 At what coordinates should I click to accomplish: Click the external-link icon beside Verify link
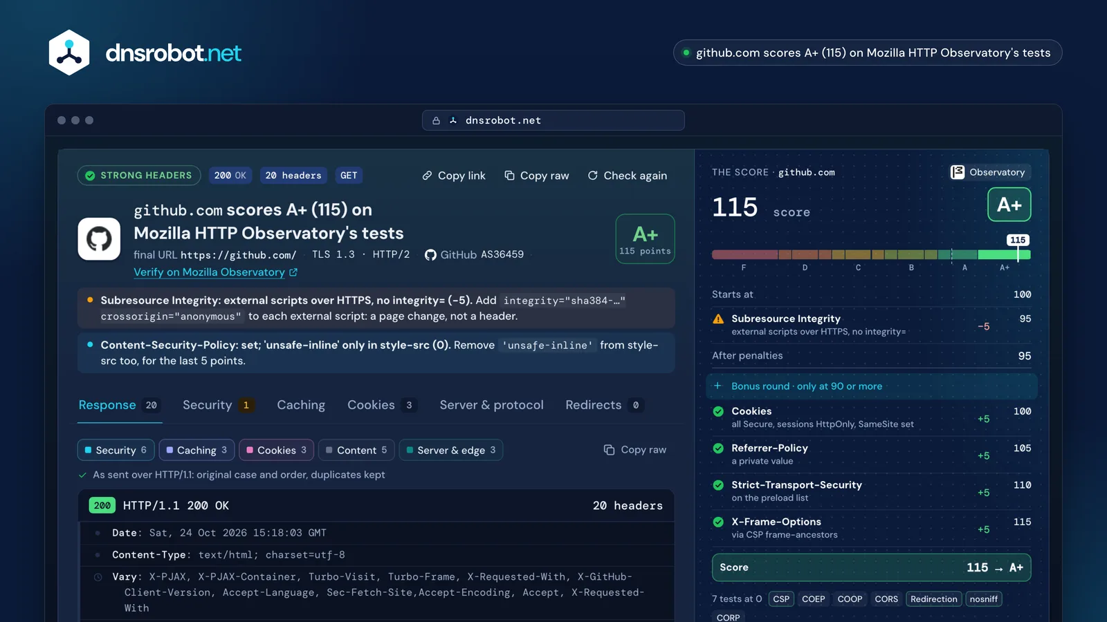click(293, 272)
